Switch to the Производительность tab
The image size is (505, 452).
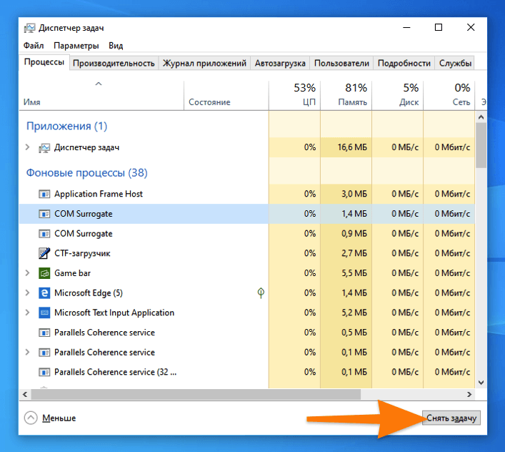pyautogui.click(x=114, y=63)
